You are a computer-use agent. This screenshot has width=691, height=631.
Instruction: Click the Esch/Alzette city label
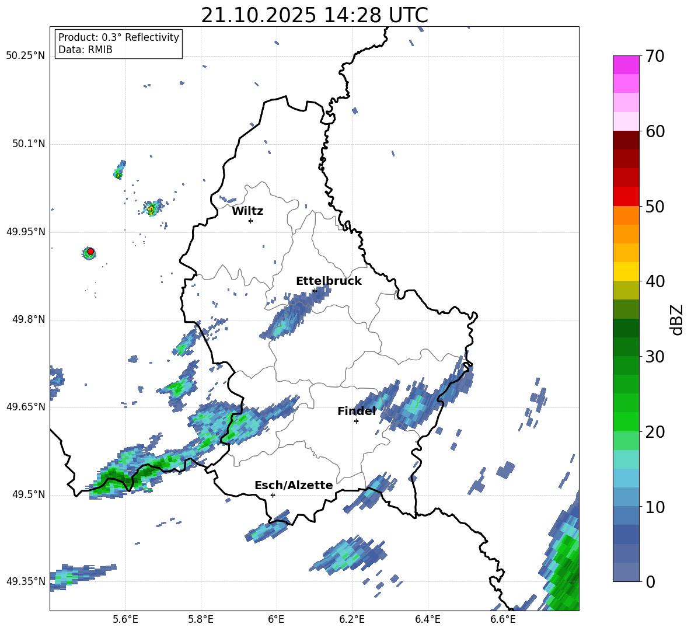click(294, 485)
